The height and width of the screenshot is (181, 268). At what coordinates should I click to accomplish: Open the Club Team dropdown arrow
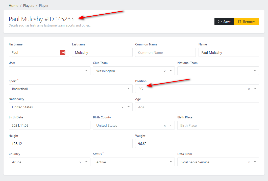click(x=170, y=71)
